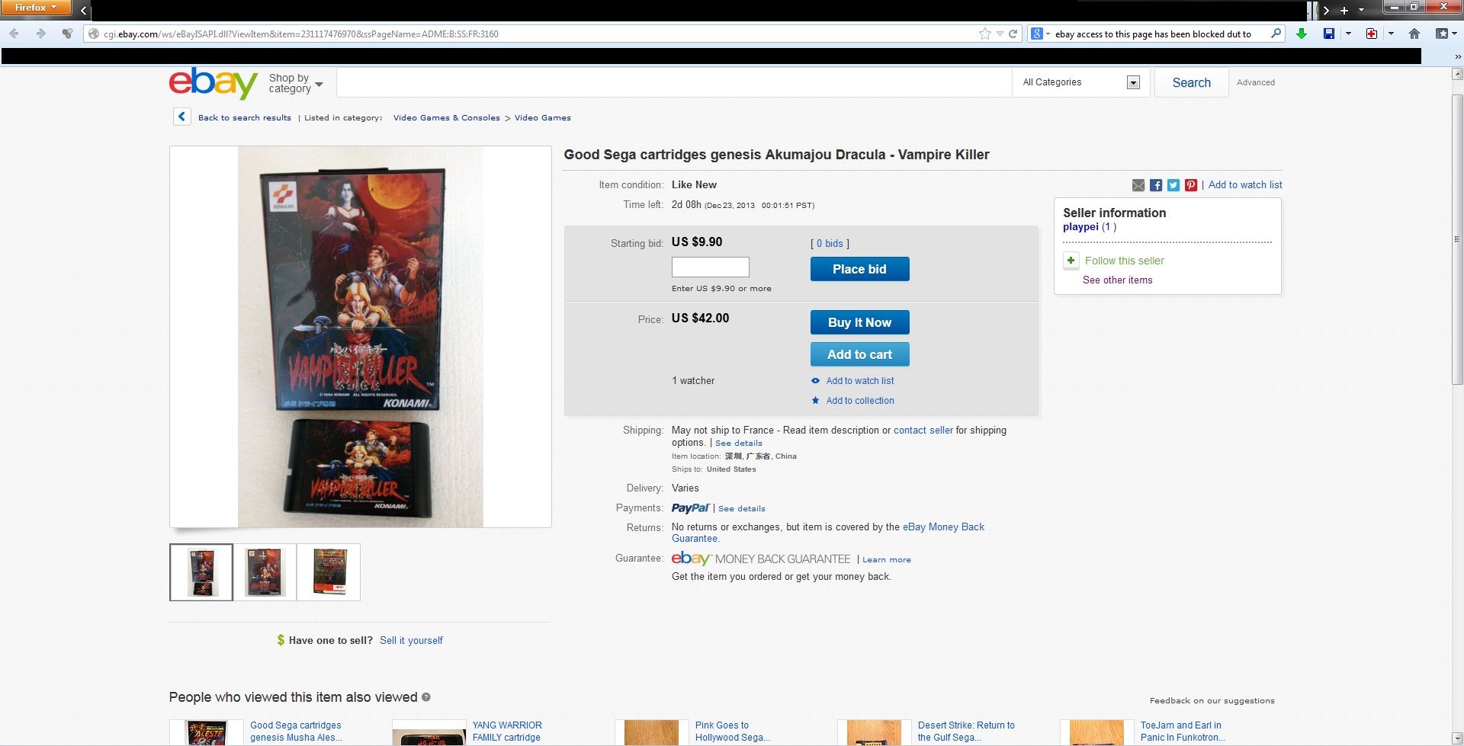
Task: Select the first product thumbnail
Action: click(201, 572)
